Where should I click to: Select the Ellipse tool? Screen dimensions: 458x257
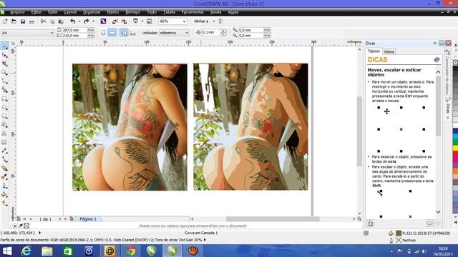tap(4, 108)
